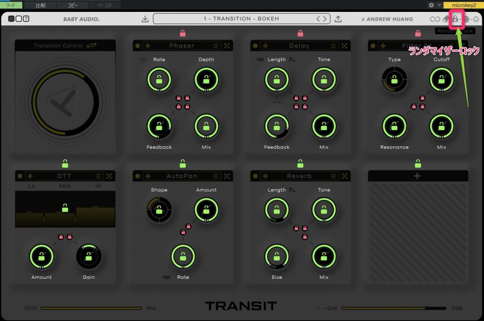Viewport: 484px width, 321px height.
Task: Open the preset name dropdown
Action: click(241, 19)
